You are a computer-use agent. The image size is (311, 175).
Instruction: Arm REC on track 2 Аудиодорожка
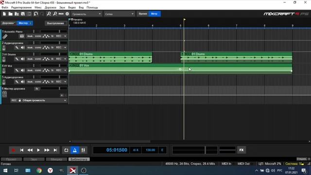(59, 48)
